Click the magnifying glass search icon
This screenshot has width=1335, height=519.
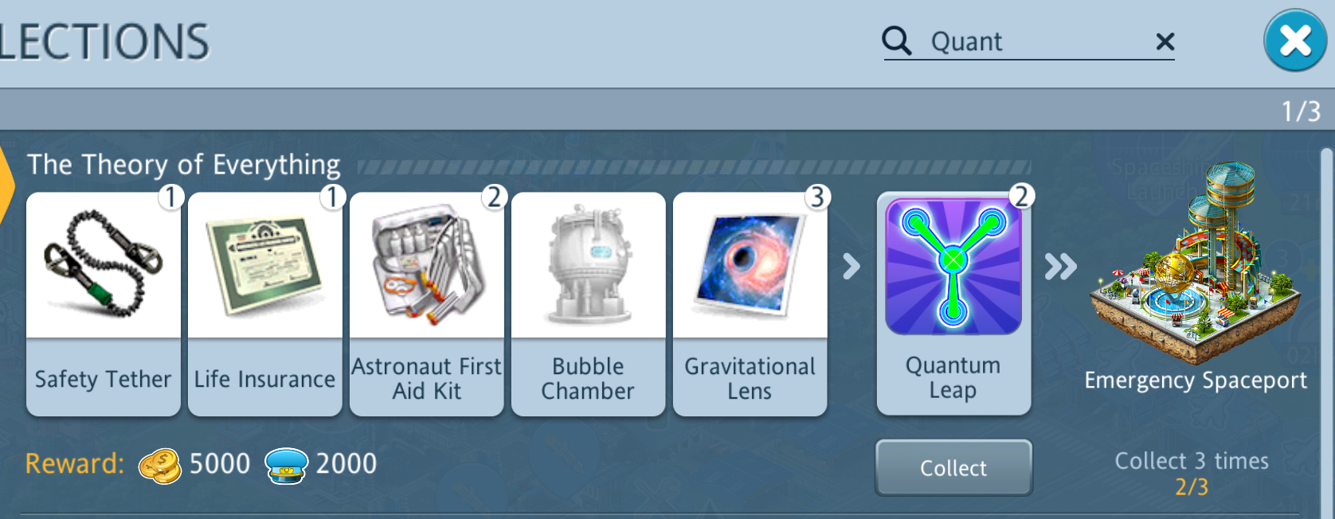pyautogui.click(x=897, y=41)
